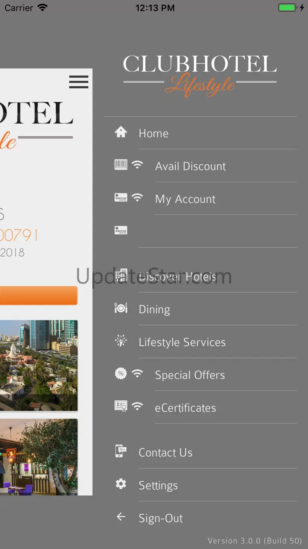Click the 12:13 PM clock
This screenshot has width=308, height=549.
pyautogui.click(x=155, y=8)
